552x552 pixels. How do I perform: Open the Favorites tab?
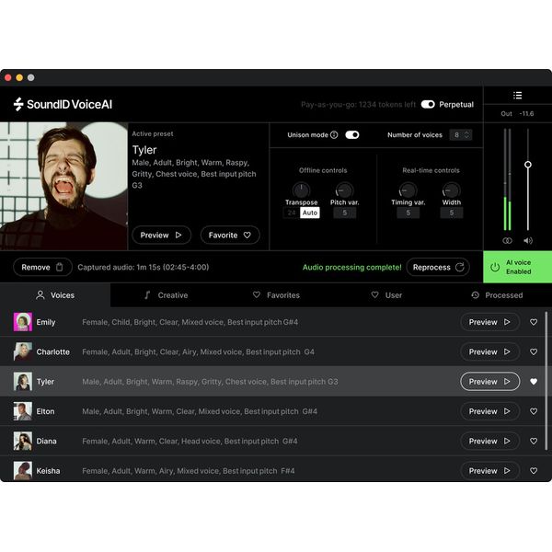tap(276, 295)
